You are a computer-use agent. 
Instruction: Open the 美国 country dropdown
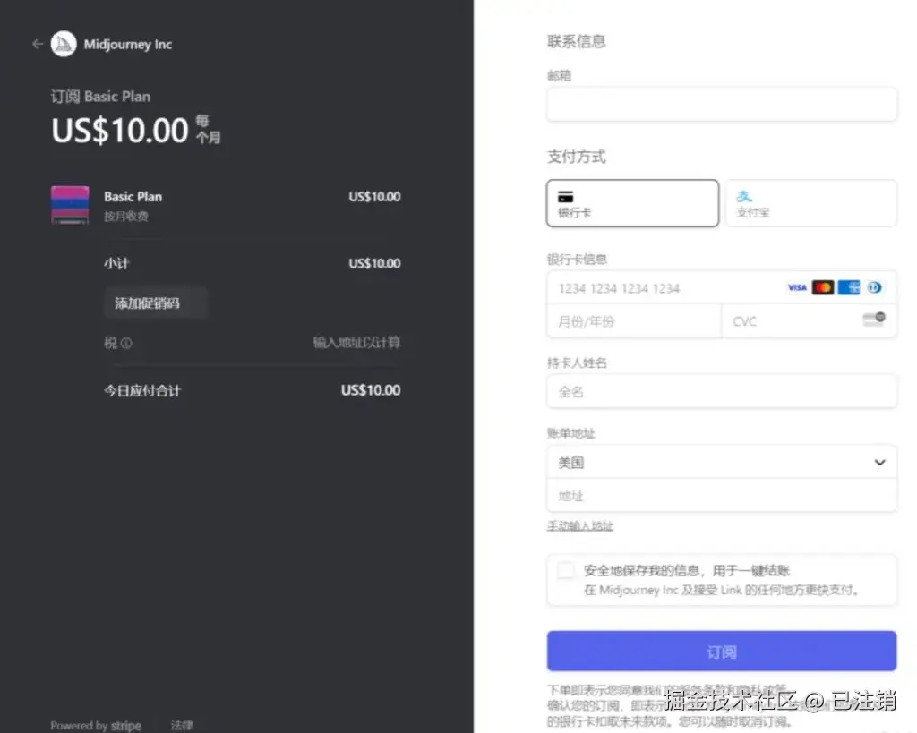722,463
